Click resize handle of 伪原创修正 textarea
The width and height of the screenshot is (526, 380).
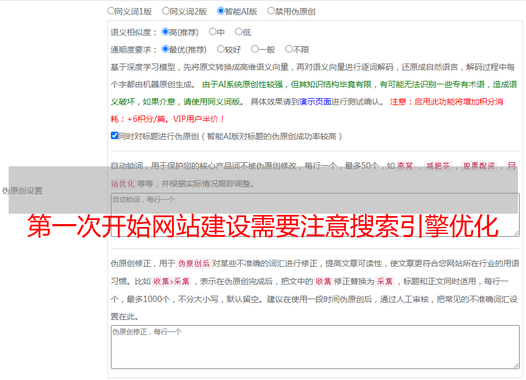pyautogui.click(x=516, y=366)
